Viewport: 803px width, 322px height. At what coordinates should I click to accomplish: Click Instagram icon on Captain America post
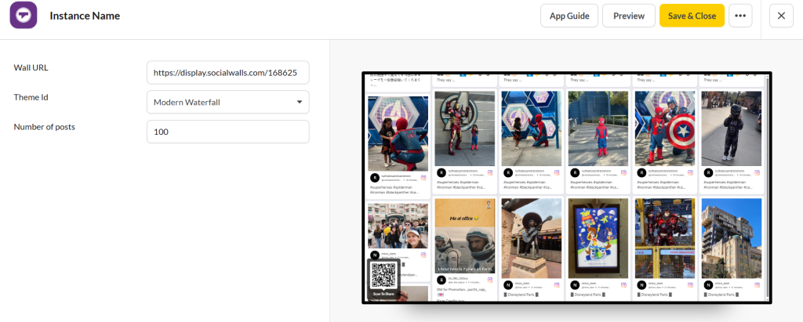(691, 172)
